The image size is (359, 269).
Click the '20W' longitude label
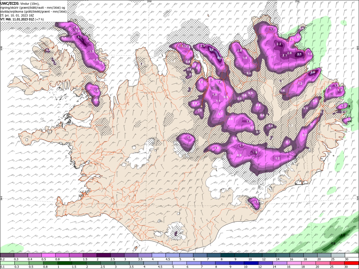(x=149, y=1)
